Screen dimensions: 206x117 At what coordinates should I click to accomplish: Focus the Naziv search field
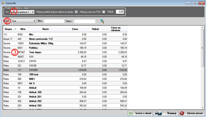84,21
